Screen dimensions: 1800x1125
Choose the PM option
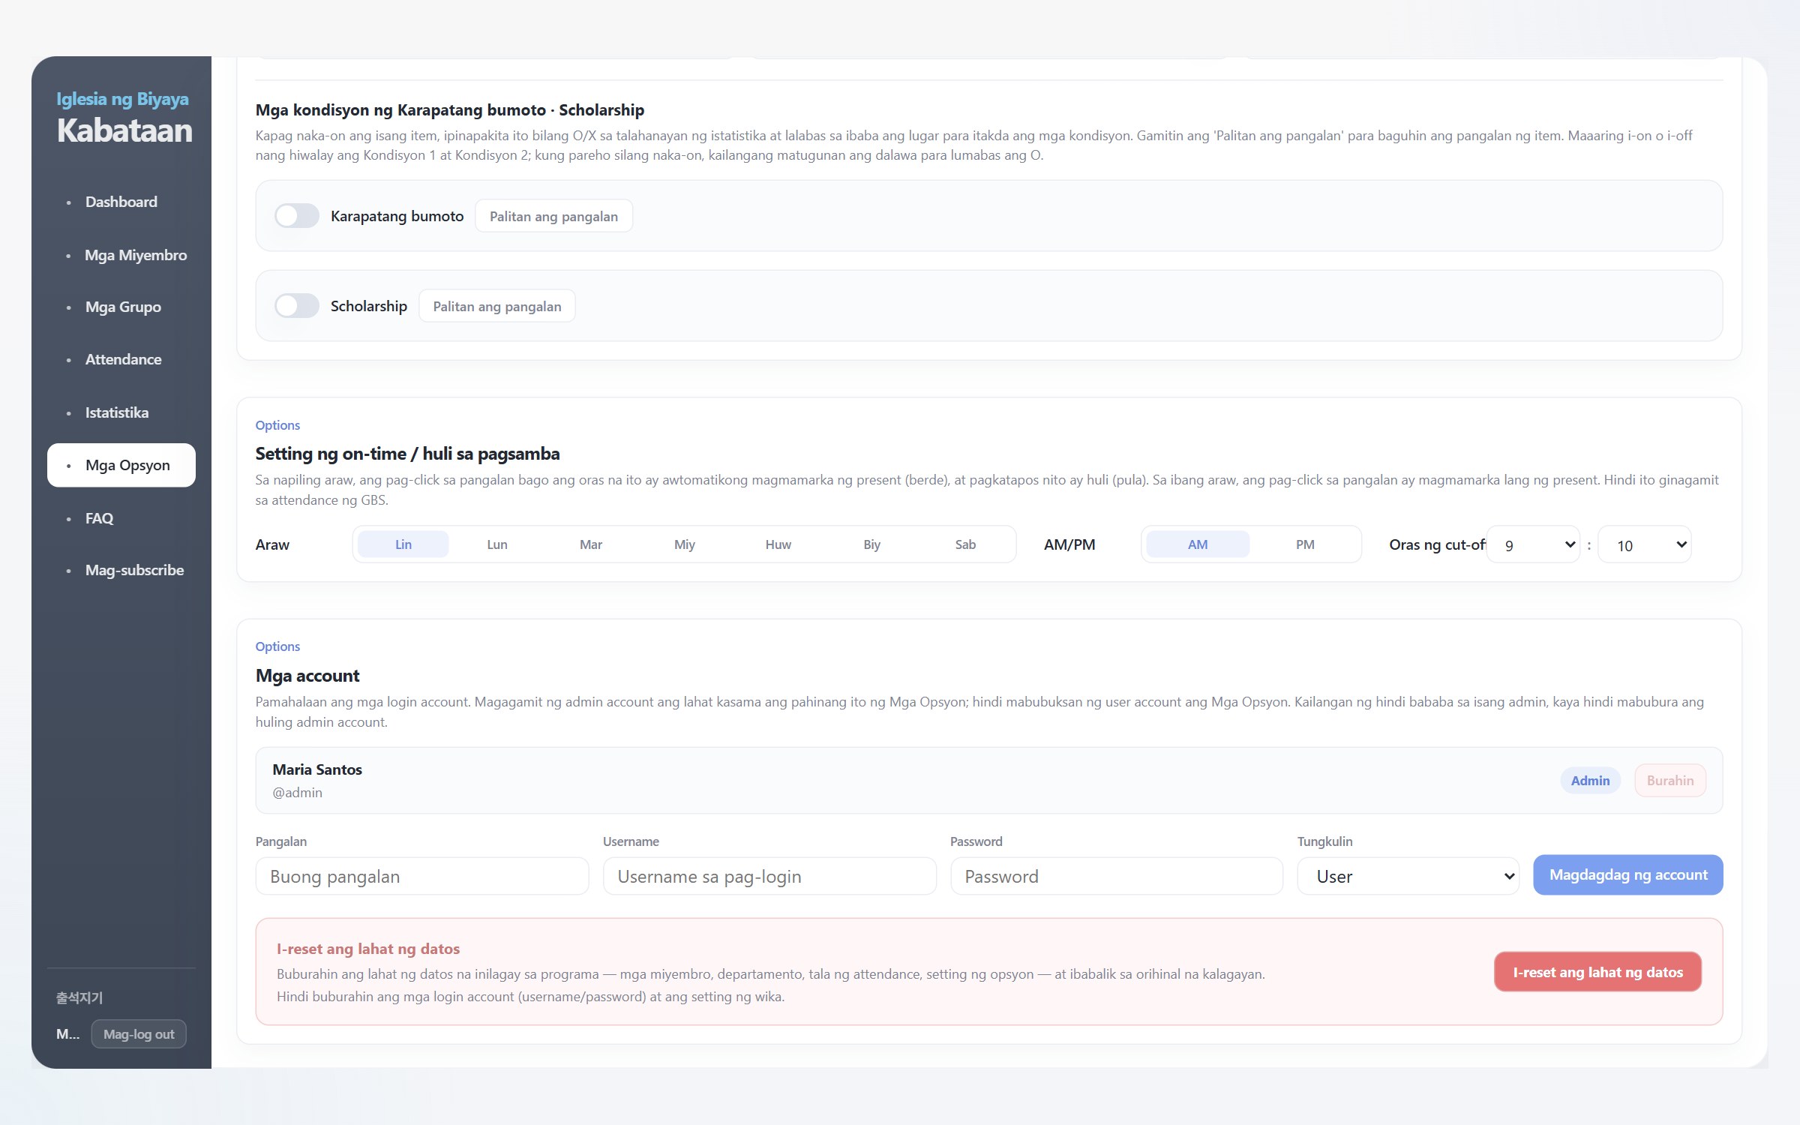(x=1305, y=544)
